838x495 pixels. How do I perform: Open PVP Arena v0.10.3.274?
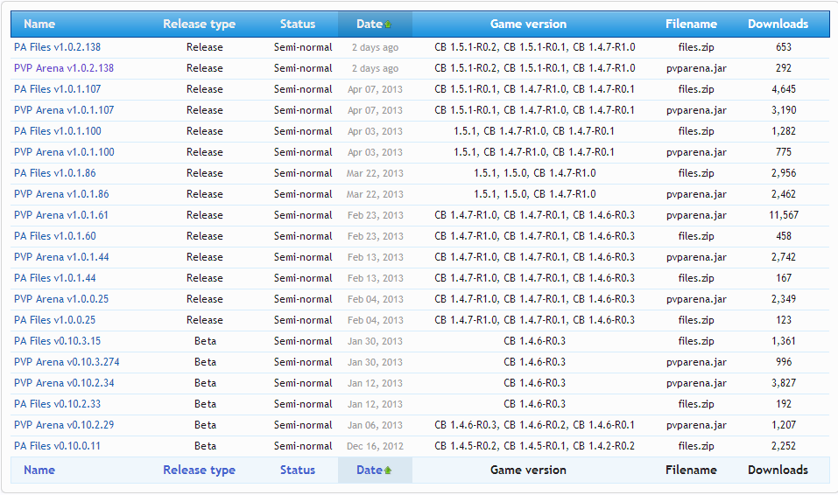pos(67,362)
